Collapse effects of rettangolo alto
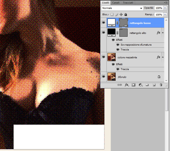170x151 pixels. [x=163, y=33]
